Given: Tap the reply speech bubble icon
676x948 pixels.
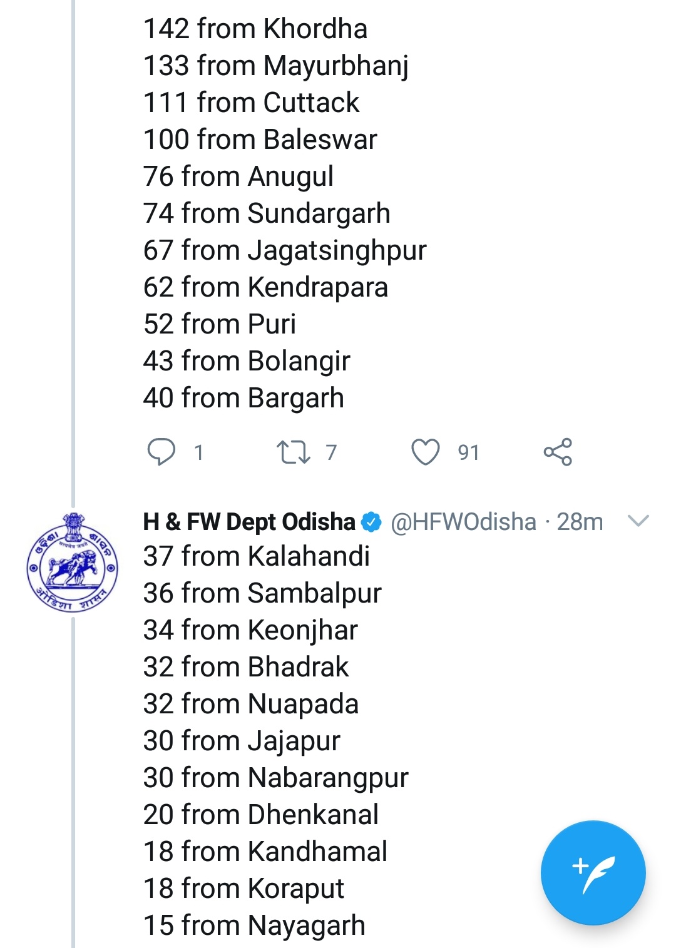Looking at the screenshot, I should click(161, 452).
